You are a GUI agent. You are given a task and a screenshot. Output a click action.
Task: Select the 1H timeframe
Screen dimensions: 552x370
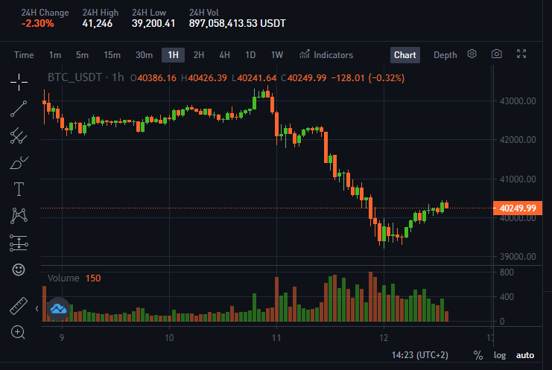coord(174,55)
